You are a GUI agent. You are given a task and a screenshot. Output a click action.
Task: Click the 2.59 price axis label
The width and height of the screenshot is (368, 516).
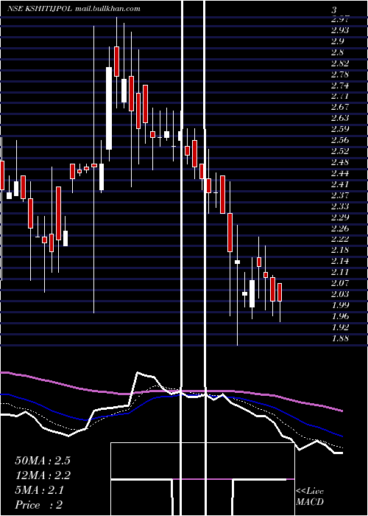pos(340,129)
